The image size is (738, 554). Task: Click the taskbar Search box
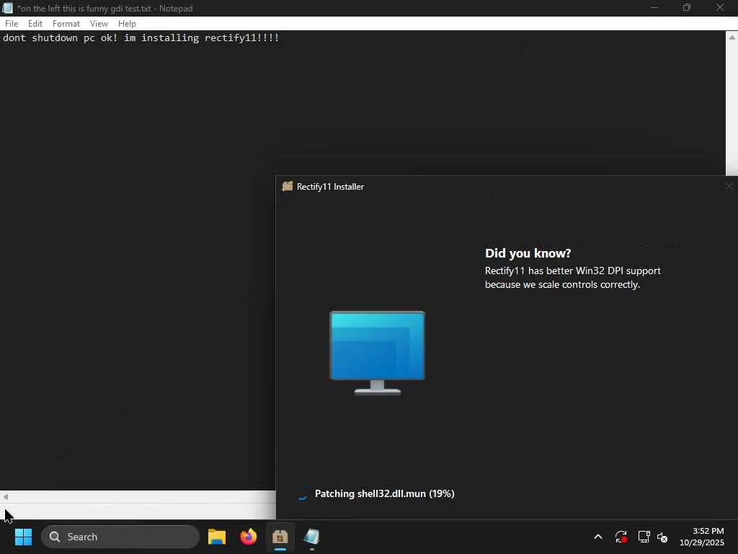[120, 537]
